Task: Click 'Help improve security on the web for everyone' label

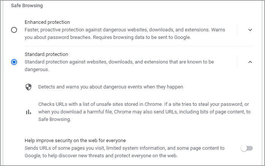Action: tap(75, 141)
